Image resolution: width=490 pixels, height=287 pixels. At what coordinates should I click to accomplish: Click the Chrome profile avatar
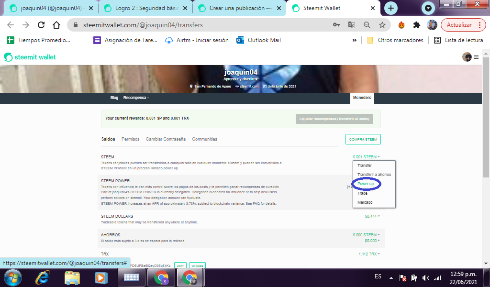tap(432, 25)
